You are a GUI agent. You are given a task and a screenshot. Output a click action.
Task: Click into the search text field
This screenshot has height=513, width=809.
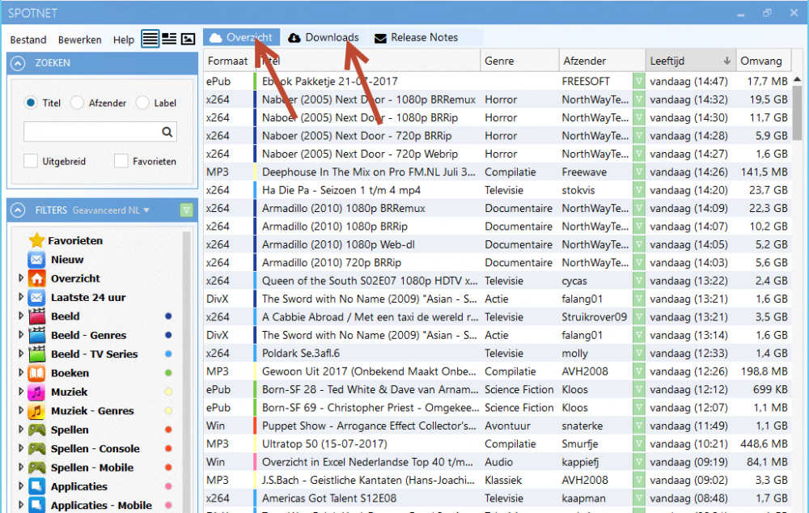click(91, 133)
